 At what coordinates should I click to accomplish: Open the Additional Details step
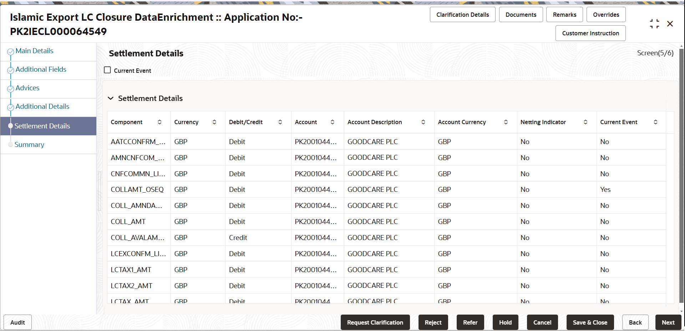(x=42, y=107)
